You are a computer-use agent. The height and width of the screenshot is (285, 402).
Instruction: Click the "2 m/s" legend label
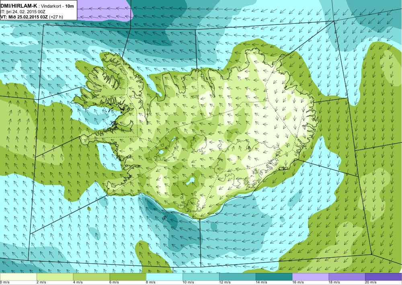[41, 283]
